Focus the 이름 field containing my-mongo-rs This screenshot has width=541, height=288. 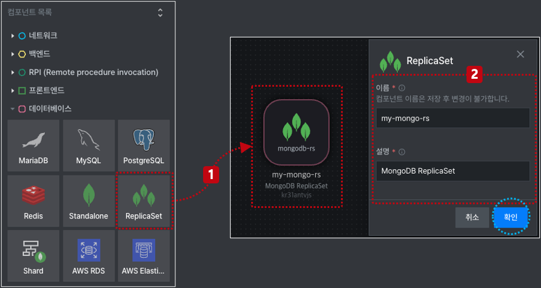pyautogui.click(x=452, y=118)
